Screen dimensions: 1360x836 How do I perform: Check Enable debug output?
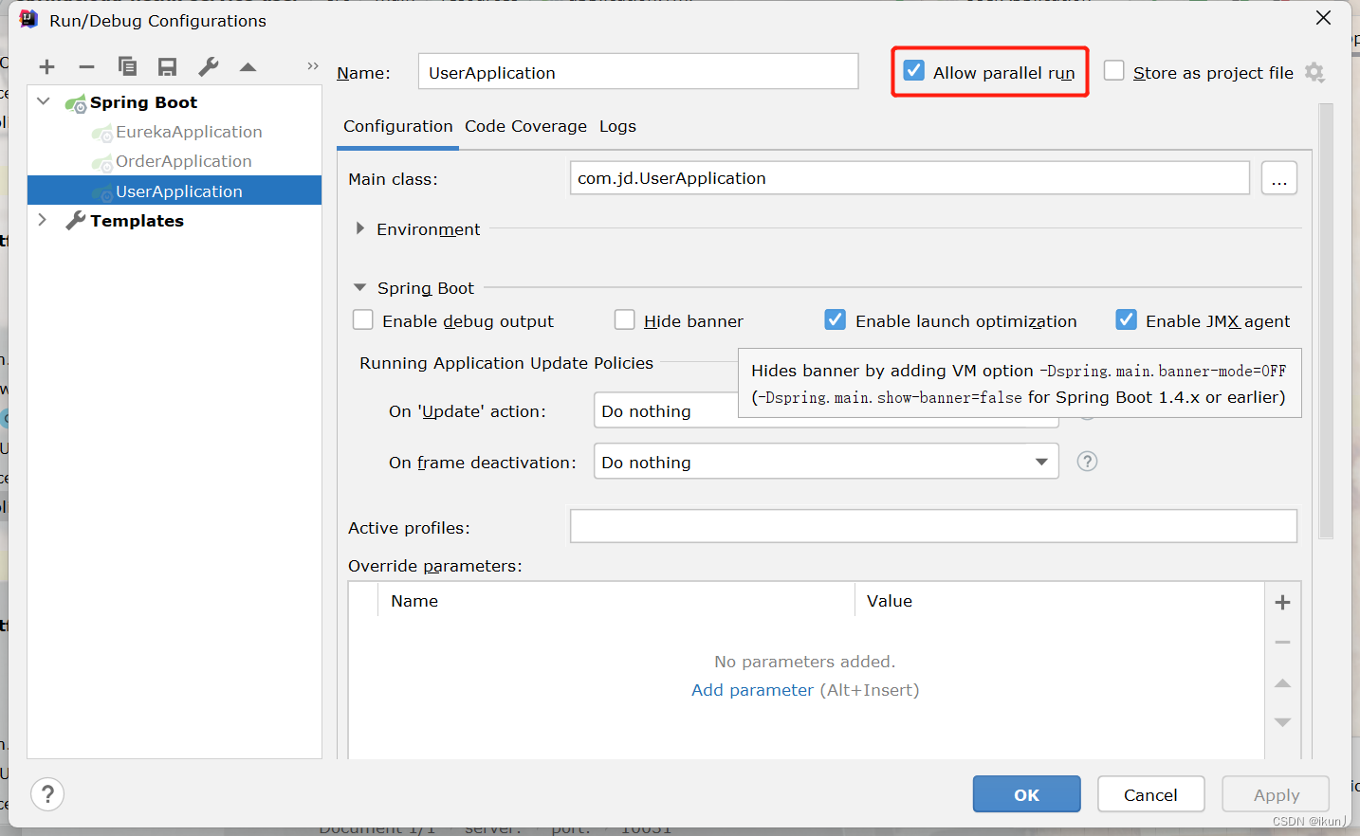(x=363, y=320)
